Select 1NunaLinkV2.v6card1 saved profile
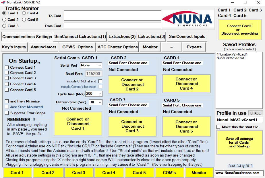 coord(232,54)
